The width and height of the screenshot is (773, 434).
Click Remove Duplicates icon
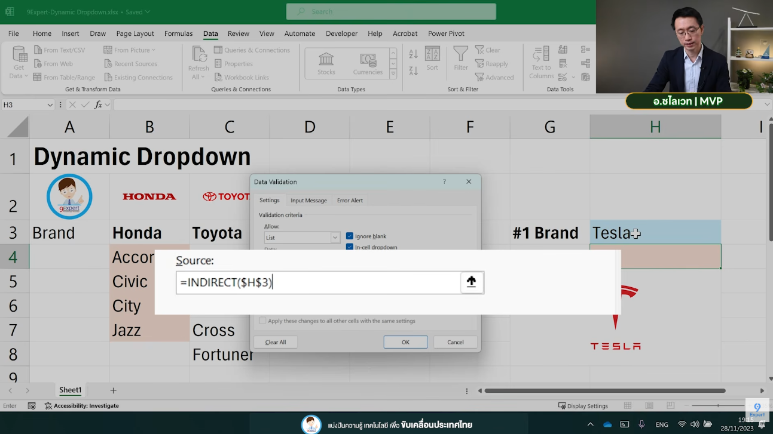pos(563,63)
